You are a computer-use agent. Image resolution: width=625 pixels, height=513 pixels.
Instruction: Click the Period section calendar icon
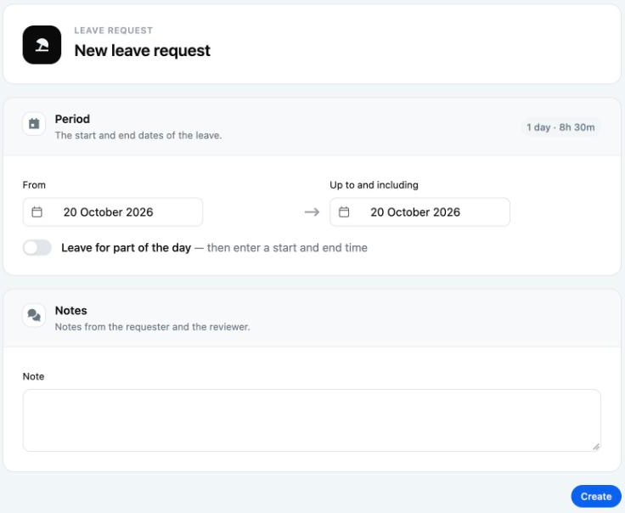tap(34, 124)
